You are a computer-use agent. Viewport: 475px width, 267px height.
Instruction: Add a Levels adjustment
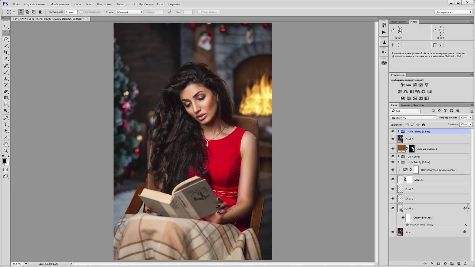(409, 85)
